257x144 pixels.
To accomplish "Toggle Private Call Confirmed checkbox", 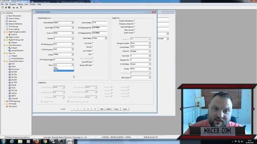I will (x=135, y=21).
